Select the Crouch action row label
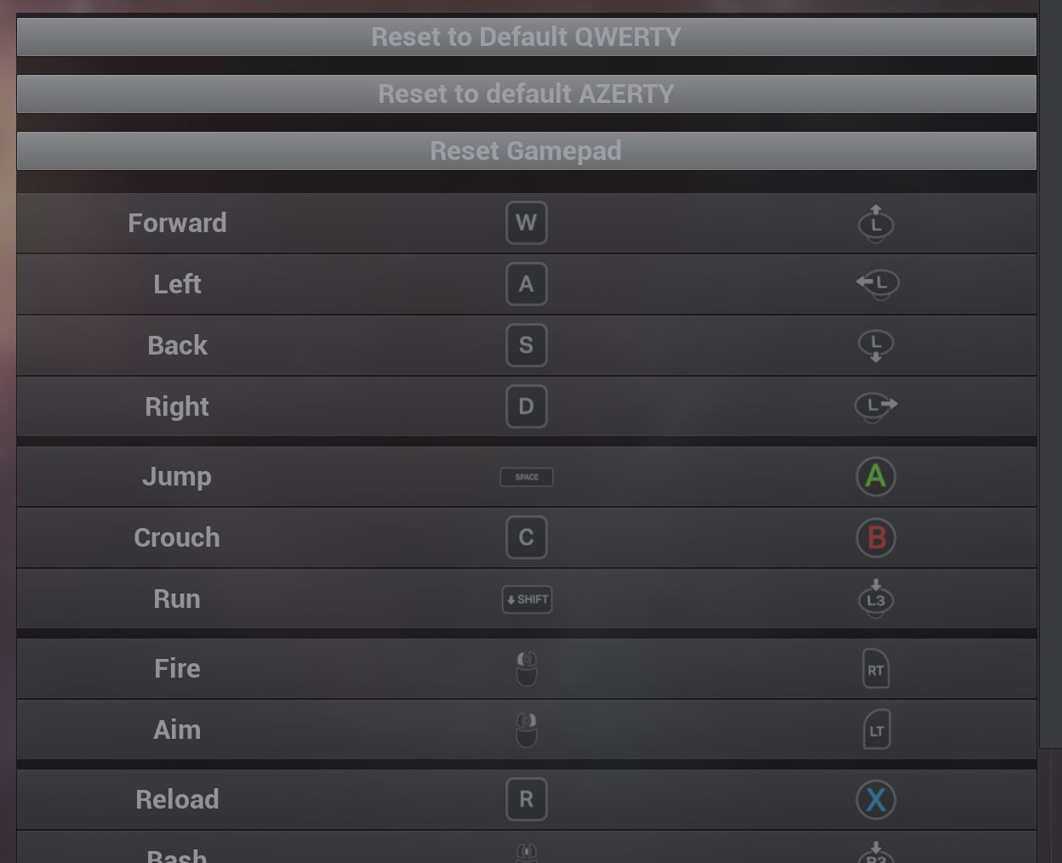Image resolution: width=1062 pixels, height=863 pixels. [177, 538]
